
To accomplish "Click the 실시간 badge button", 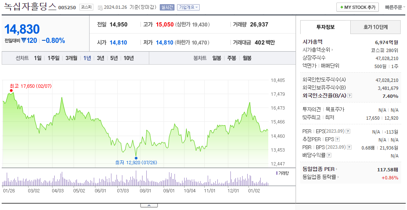I will 167,7.
